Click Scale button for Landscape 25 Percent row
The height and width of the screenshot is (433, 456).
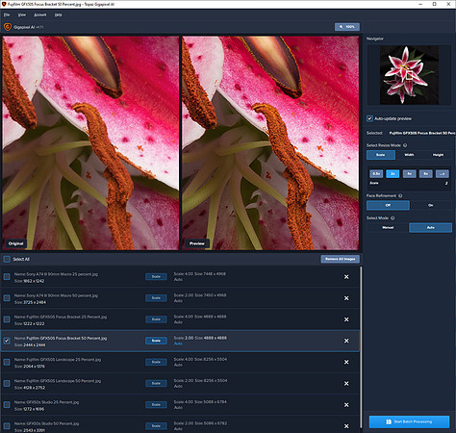tap(156, 362)
